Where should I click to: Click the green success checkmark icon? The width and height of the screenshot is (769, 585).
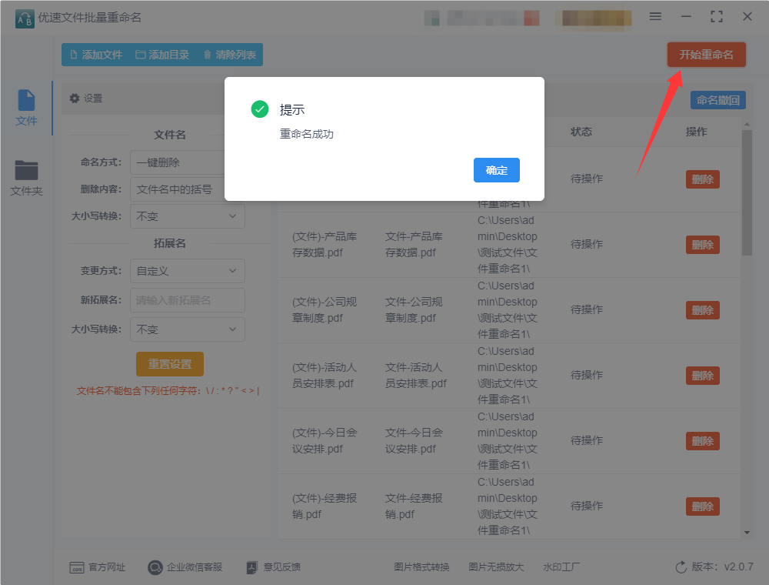click(x=259, y=109)
